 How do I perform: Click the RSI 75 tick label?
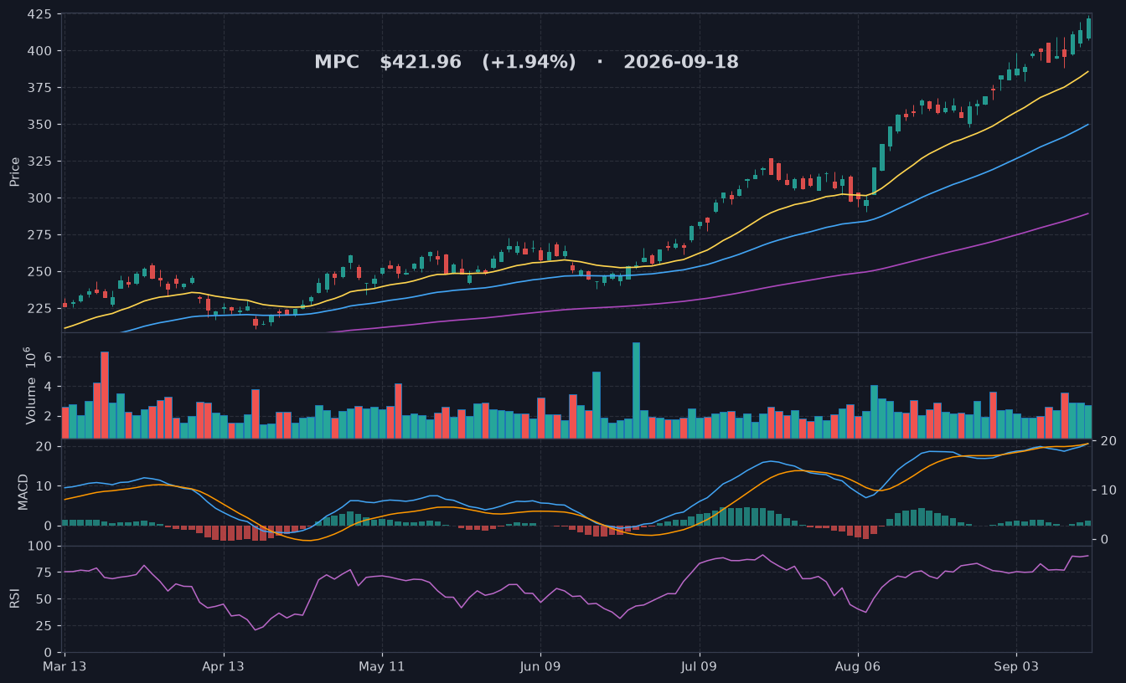tap(44, 573)
